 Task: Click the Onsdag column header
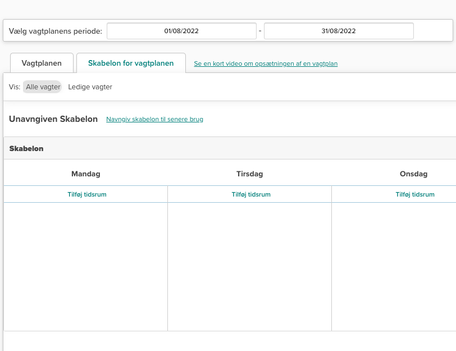[x=413, y=174]
